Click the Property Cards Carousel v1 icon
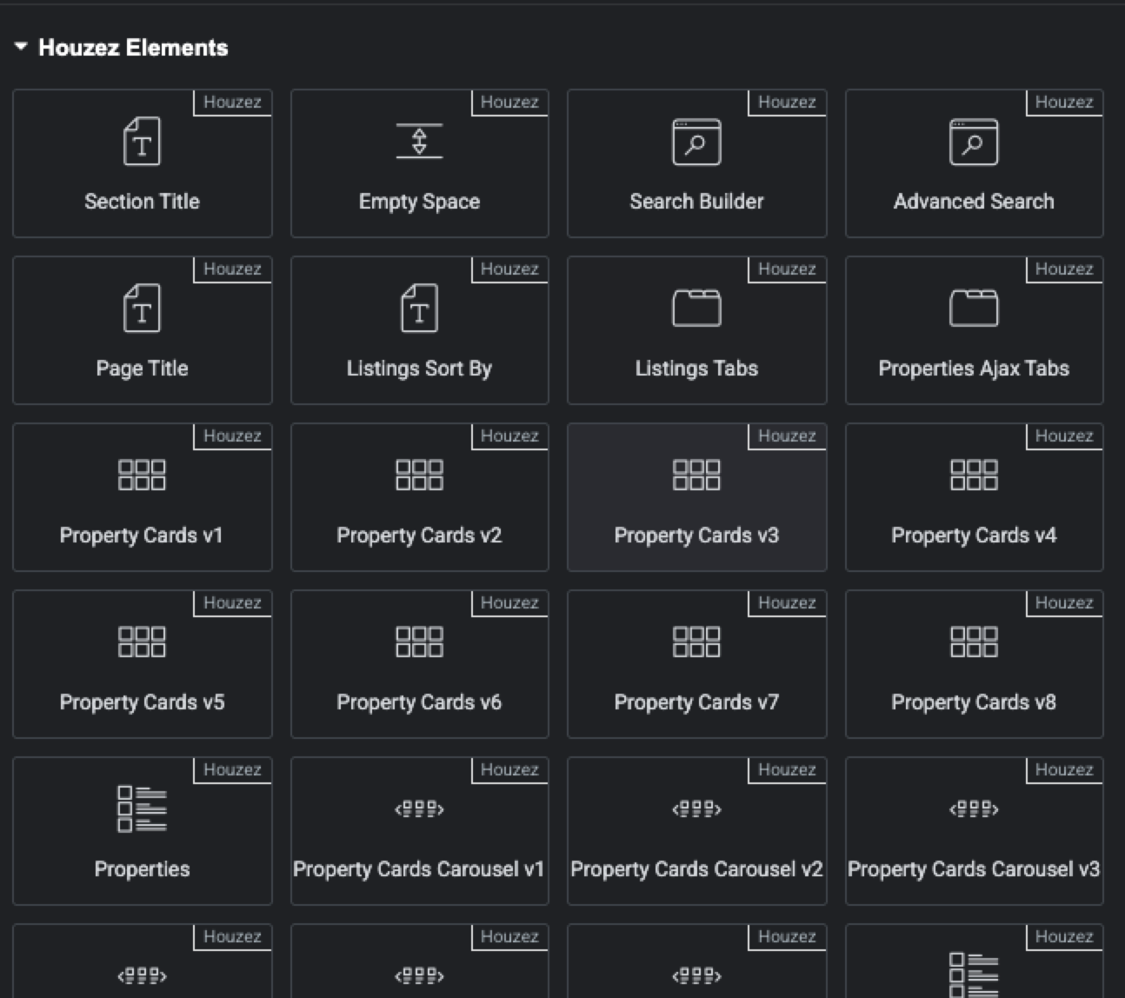 [419, 809]
